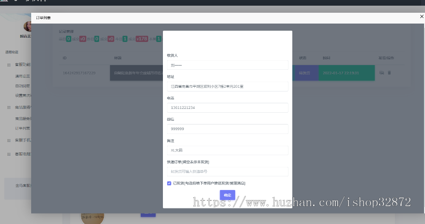Click the blue 确定 confirm button
The height and width of the screenshot is (224, 425).
228,195
